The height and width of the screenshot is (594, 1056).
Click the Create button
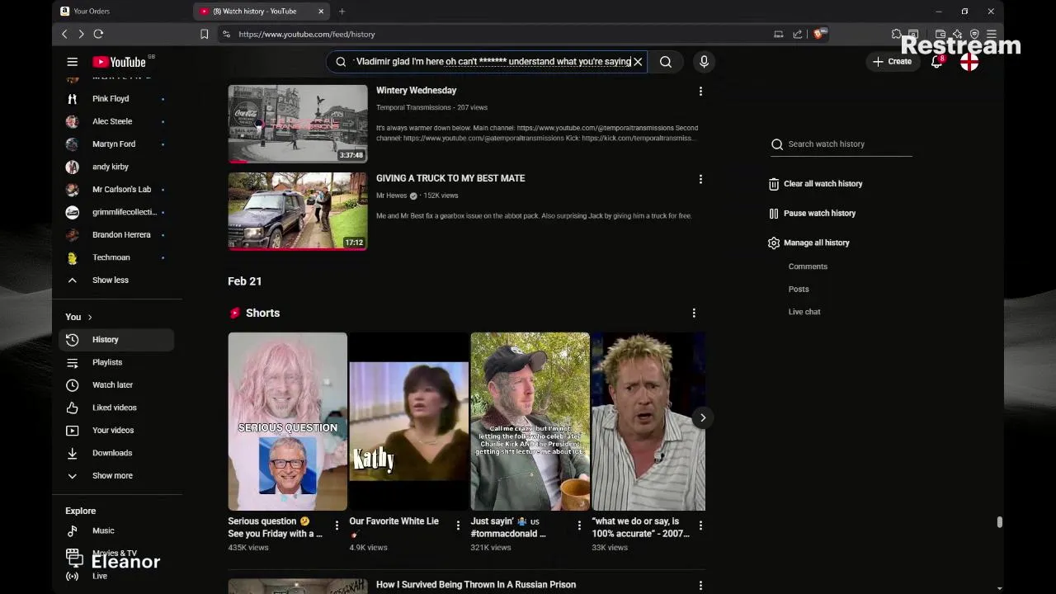click(x=892, y=62)
